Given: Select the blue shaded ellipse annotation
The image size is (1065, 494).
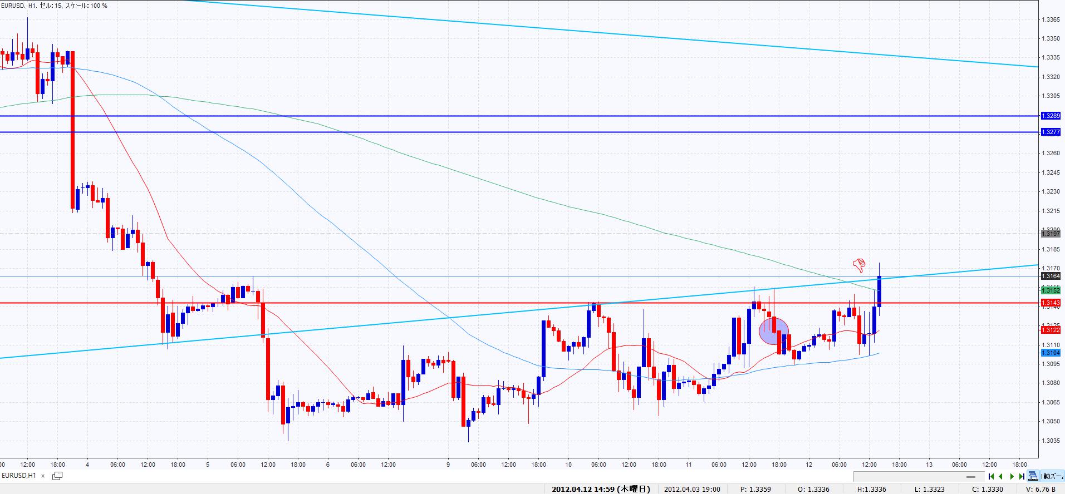Looking at the screenshot, I should point(774,330).
